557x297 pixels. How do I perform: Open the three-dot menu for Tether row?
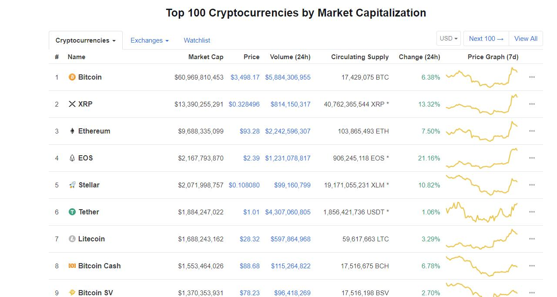coord(532,212)
